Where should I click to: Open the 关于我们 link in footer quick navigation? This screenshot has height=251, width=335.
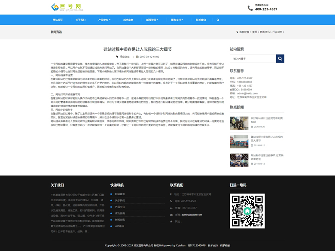coord(120,200)
